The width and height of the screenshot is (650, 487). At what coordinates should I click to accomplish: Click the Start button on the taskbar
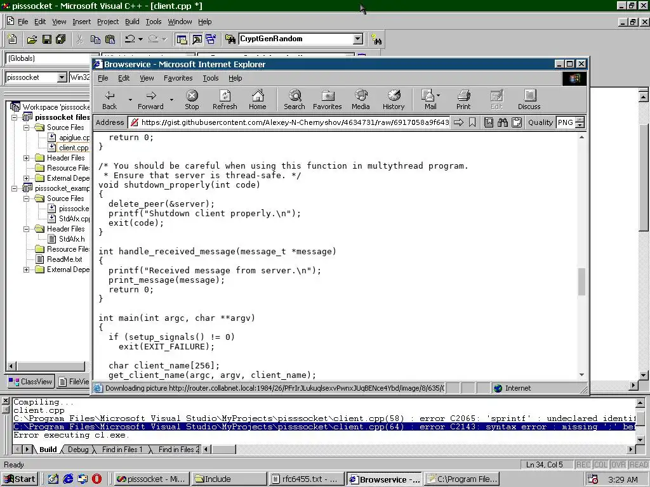click(20, 479)
